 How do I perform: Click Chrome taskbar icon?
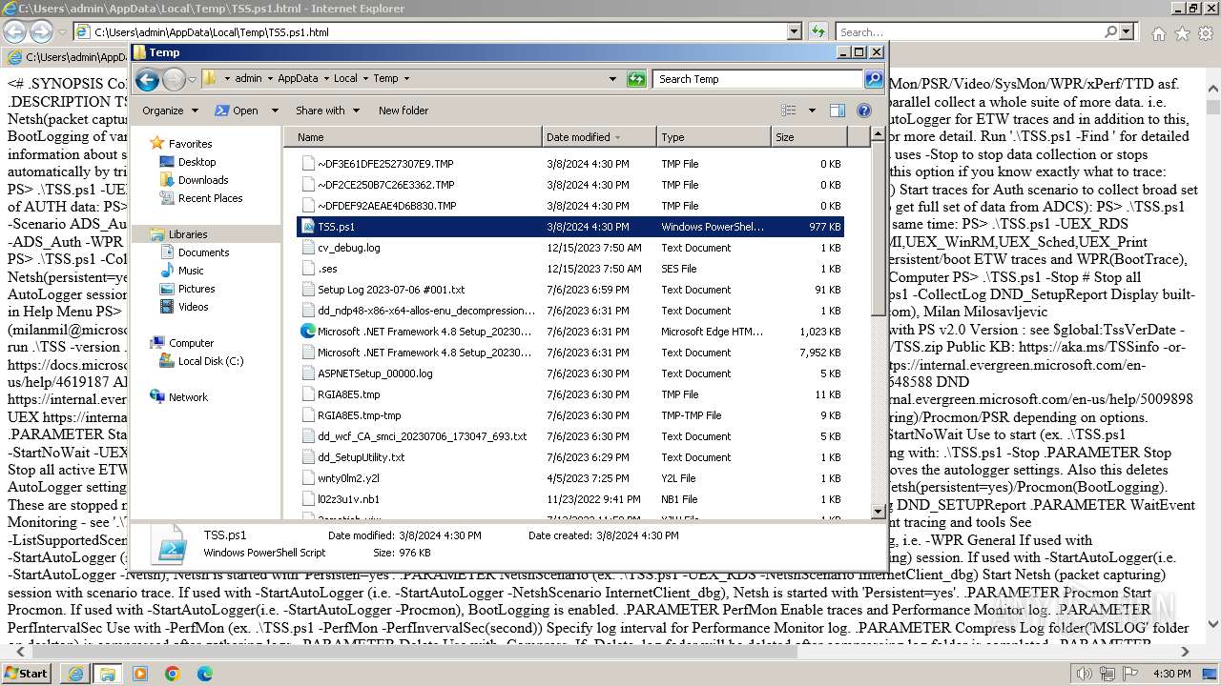point(173,674)
